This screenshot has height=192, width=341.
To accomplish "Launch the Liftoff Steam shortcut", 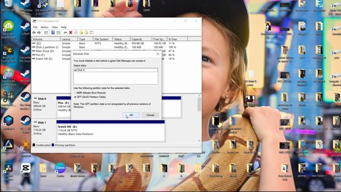I will pos(26,28).
